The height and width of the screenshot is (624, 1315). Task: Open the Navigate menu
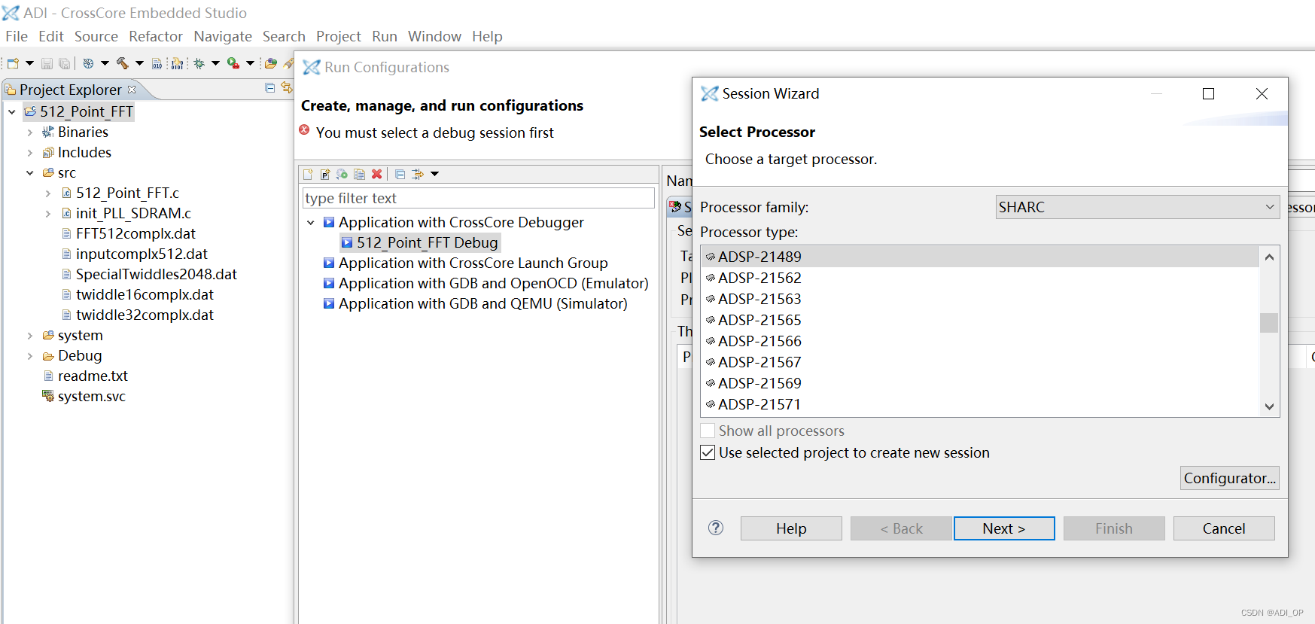[x=223, y=36]
